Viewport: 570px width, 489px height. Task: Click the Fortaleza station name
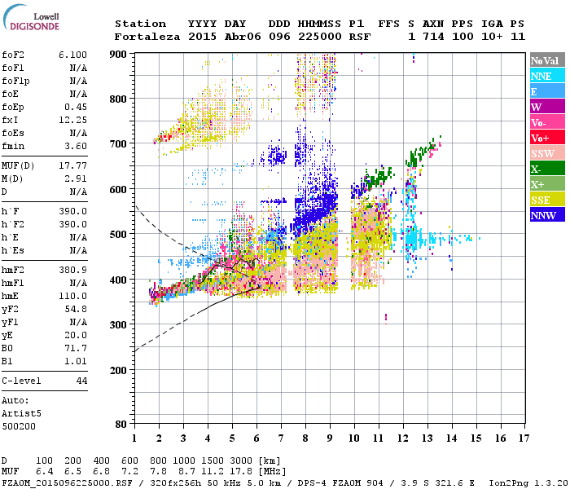(x=147, y=37)
